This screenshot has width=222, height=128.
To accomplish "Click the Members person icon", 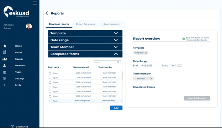I will 5,65.
